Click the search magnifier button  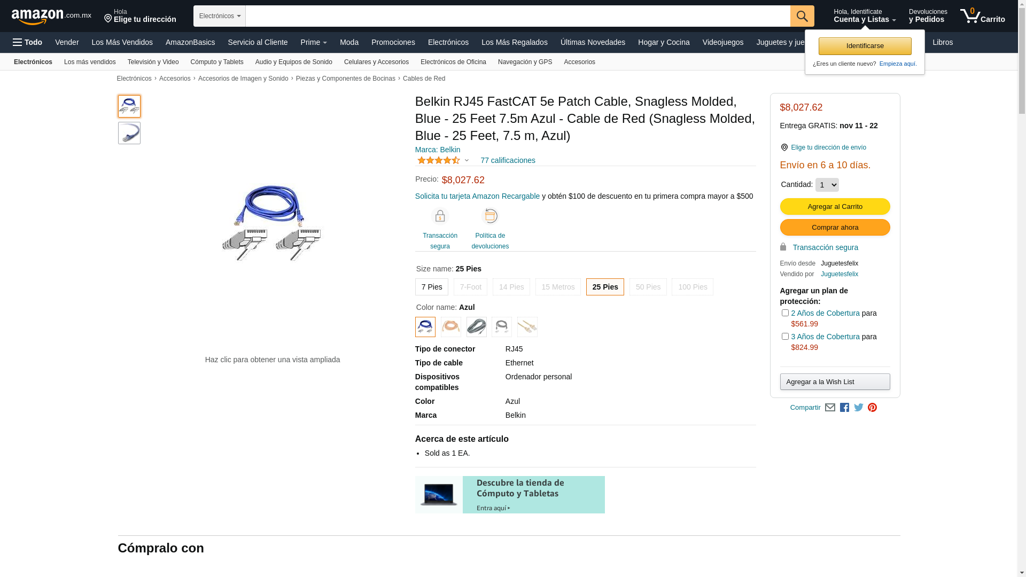(x=802, y=16)
